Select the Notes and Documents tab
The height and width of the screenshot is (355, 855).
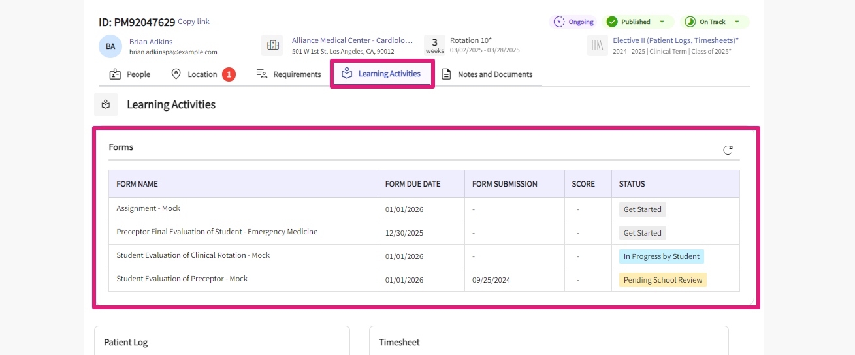point(487,74)
